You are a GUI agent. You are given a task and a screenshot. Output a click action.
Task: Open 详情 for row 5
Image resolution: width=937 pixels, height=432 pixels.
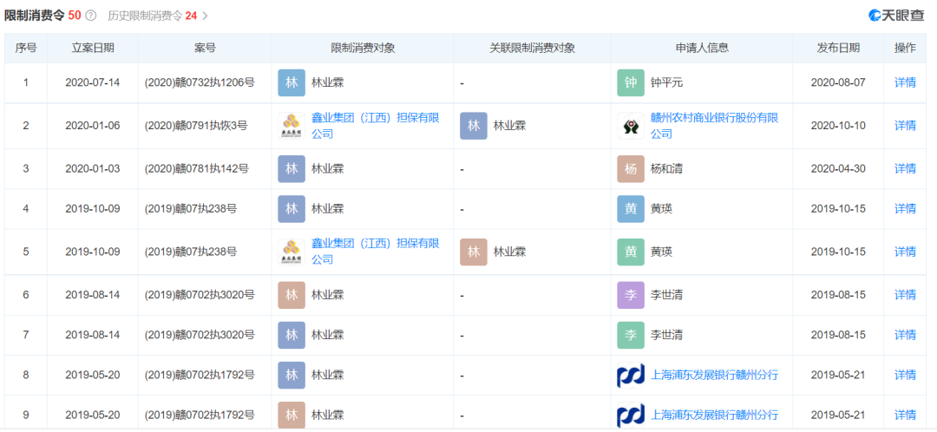(905, 252)
